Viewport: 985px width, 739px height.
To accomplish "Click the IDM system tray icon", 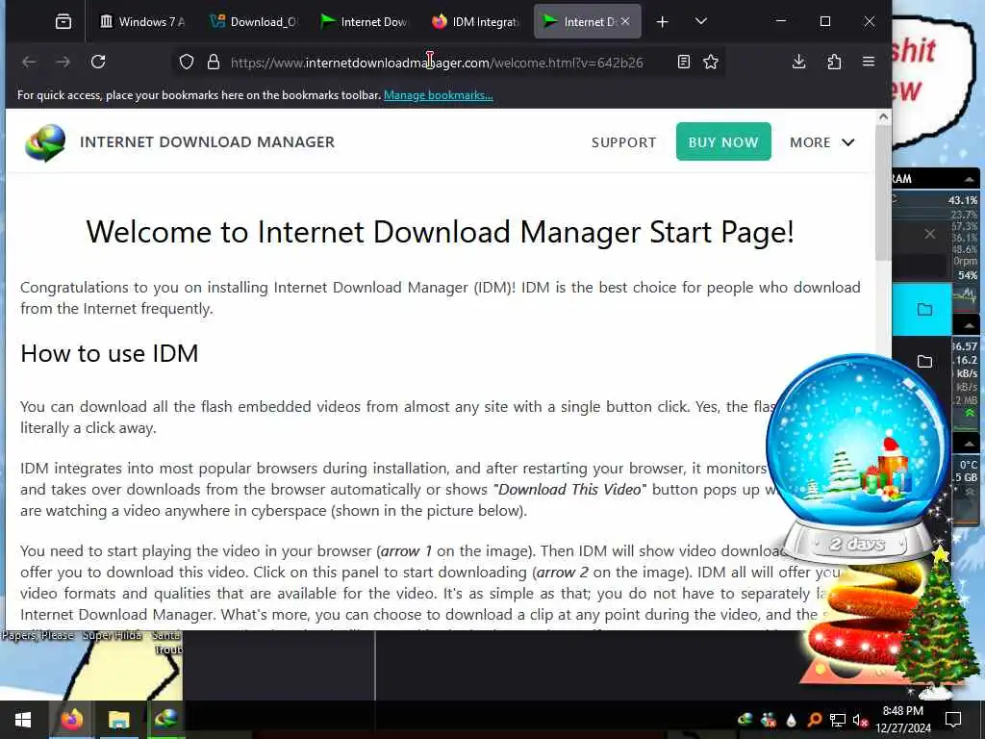I will 745,720.
